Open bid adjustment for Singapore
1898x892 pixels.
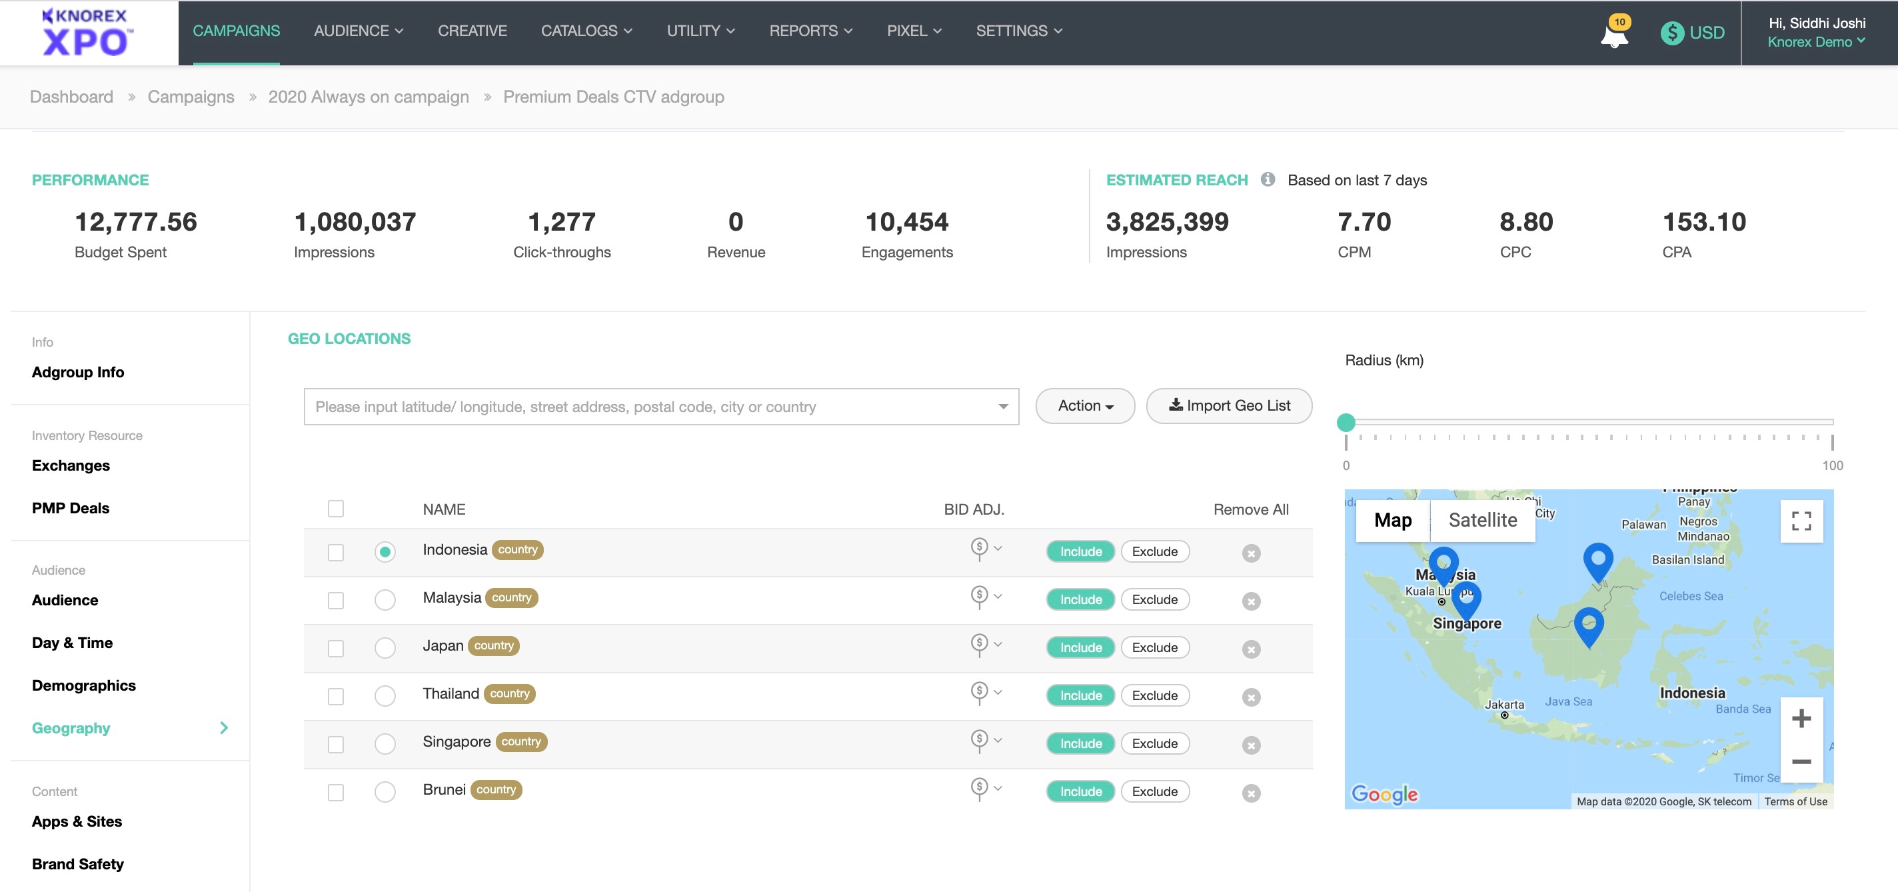pyautogui.click(x=986, y=741)
